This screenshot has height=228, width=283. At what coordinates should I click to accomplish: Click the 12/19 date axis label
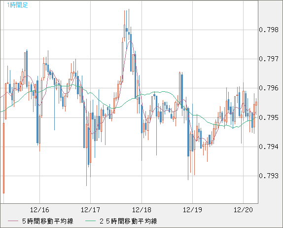point(192,210)
